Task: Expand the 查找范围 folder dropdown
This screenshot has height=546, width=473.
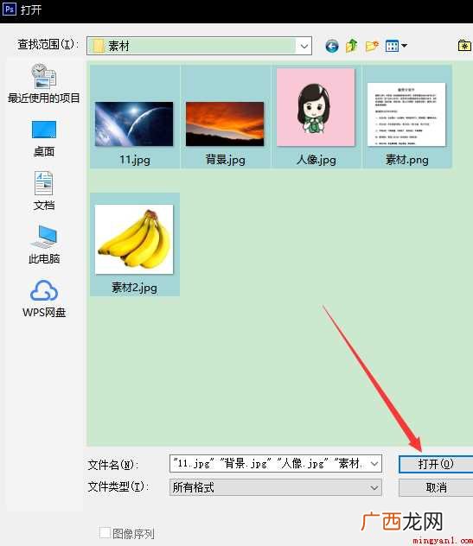Action: pos(304,46)
